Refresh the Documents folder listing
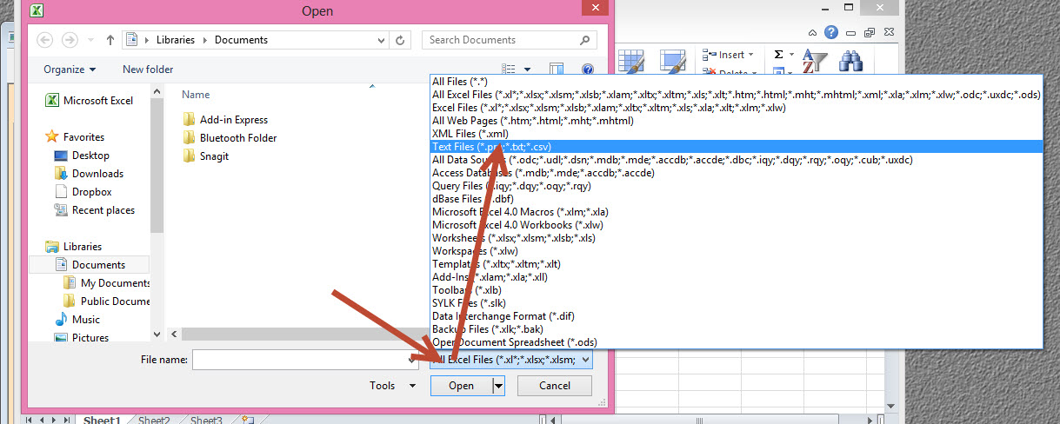 click(400, 40)
